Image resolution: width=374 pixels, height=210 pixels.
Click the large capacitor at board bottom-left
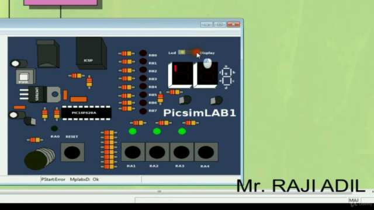point(40,159)
